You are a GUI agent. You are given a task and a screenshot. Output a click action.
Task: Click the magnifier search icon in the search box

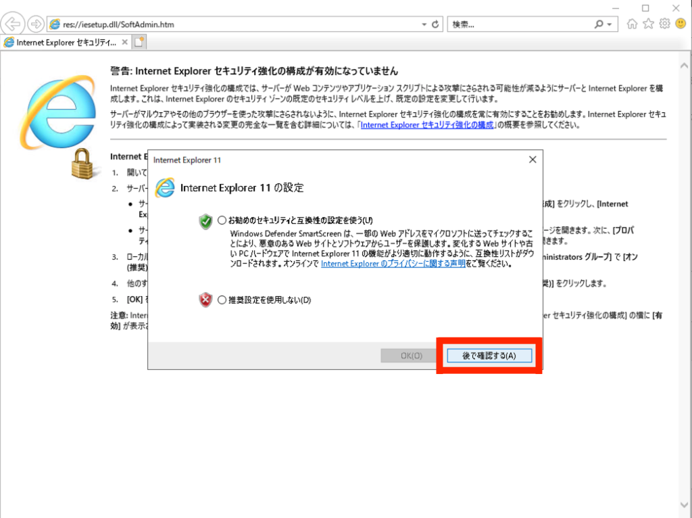[599, 24]
